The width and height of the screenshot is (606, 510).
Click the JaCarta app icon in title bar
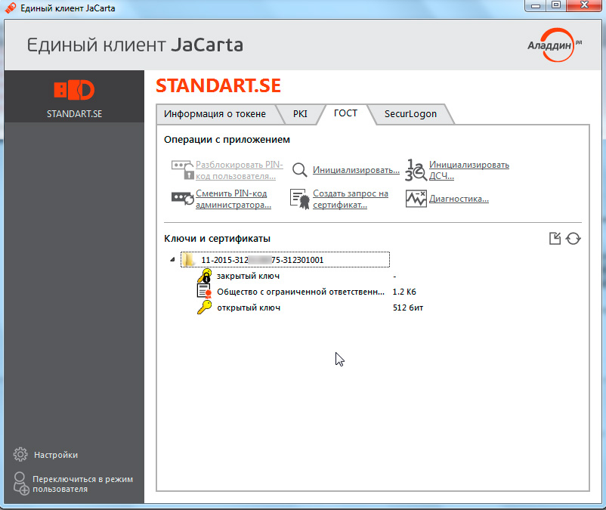[x=11, y=8]
